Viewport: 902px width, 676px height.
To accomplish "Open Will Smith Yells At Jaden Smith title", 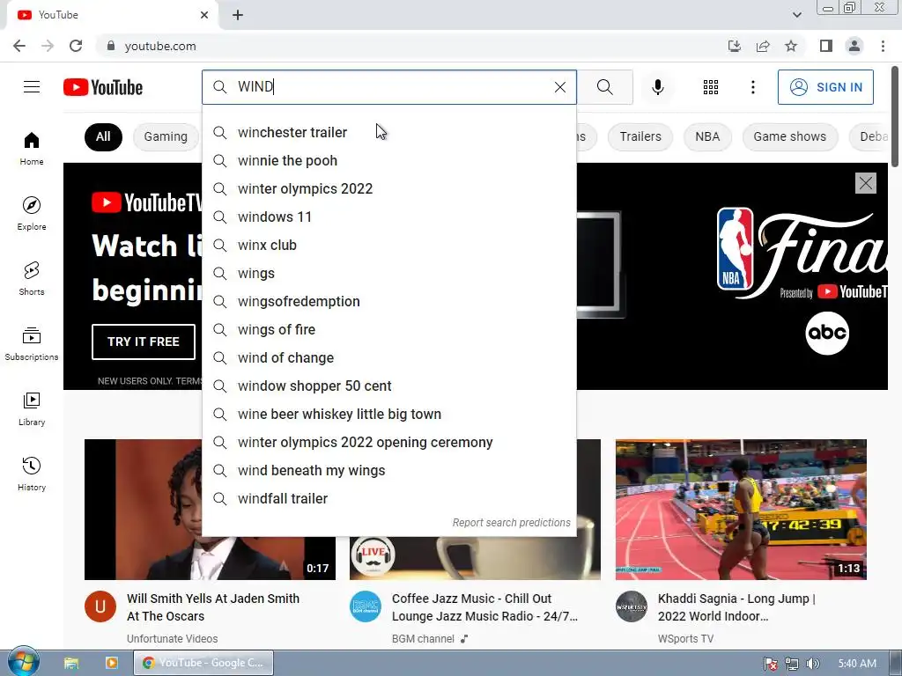I will (213, 607).
